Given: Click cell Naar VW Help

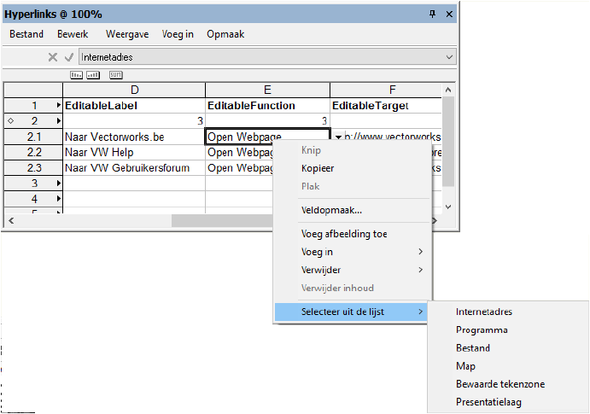Looking at the screenshot, I should tap(134, 152).
